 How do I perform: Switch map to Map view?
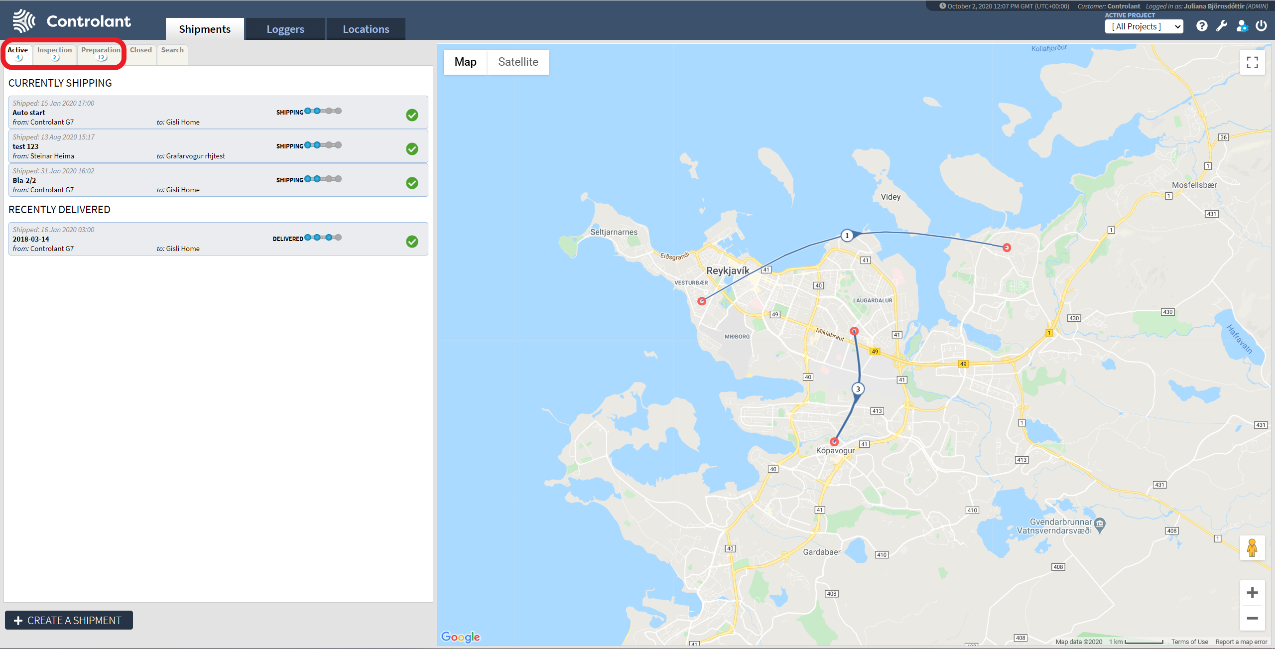(465, 62)
